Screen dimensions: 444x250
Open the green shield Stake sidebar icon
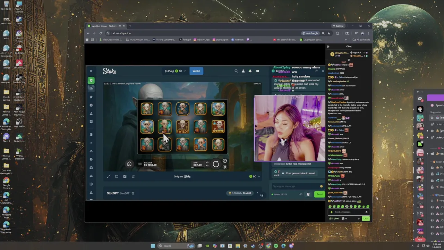(x=91, y=80)
